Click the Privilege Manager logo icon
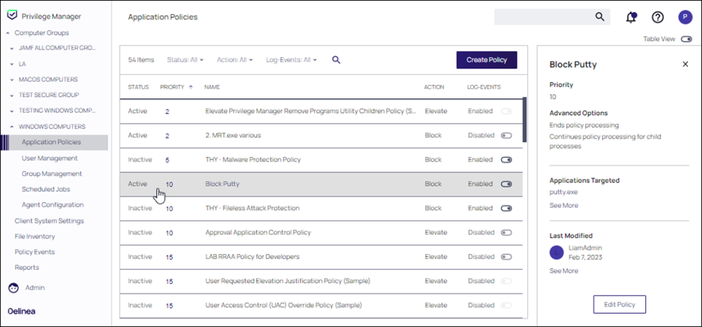 pos(12,16)
